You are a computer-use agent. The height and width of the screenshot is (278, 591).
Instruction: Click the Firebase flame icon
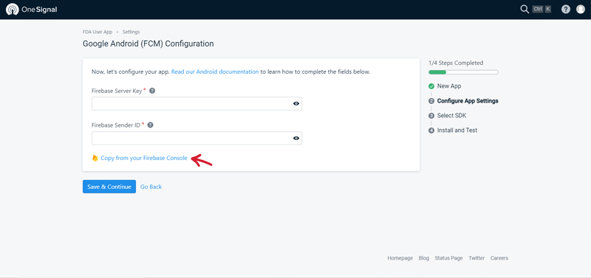pyautogui.click(x=95, y=158)
